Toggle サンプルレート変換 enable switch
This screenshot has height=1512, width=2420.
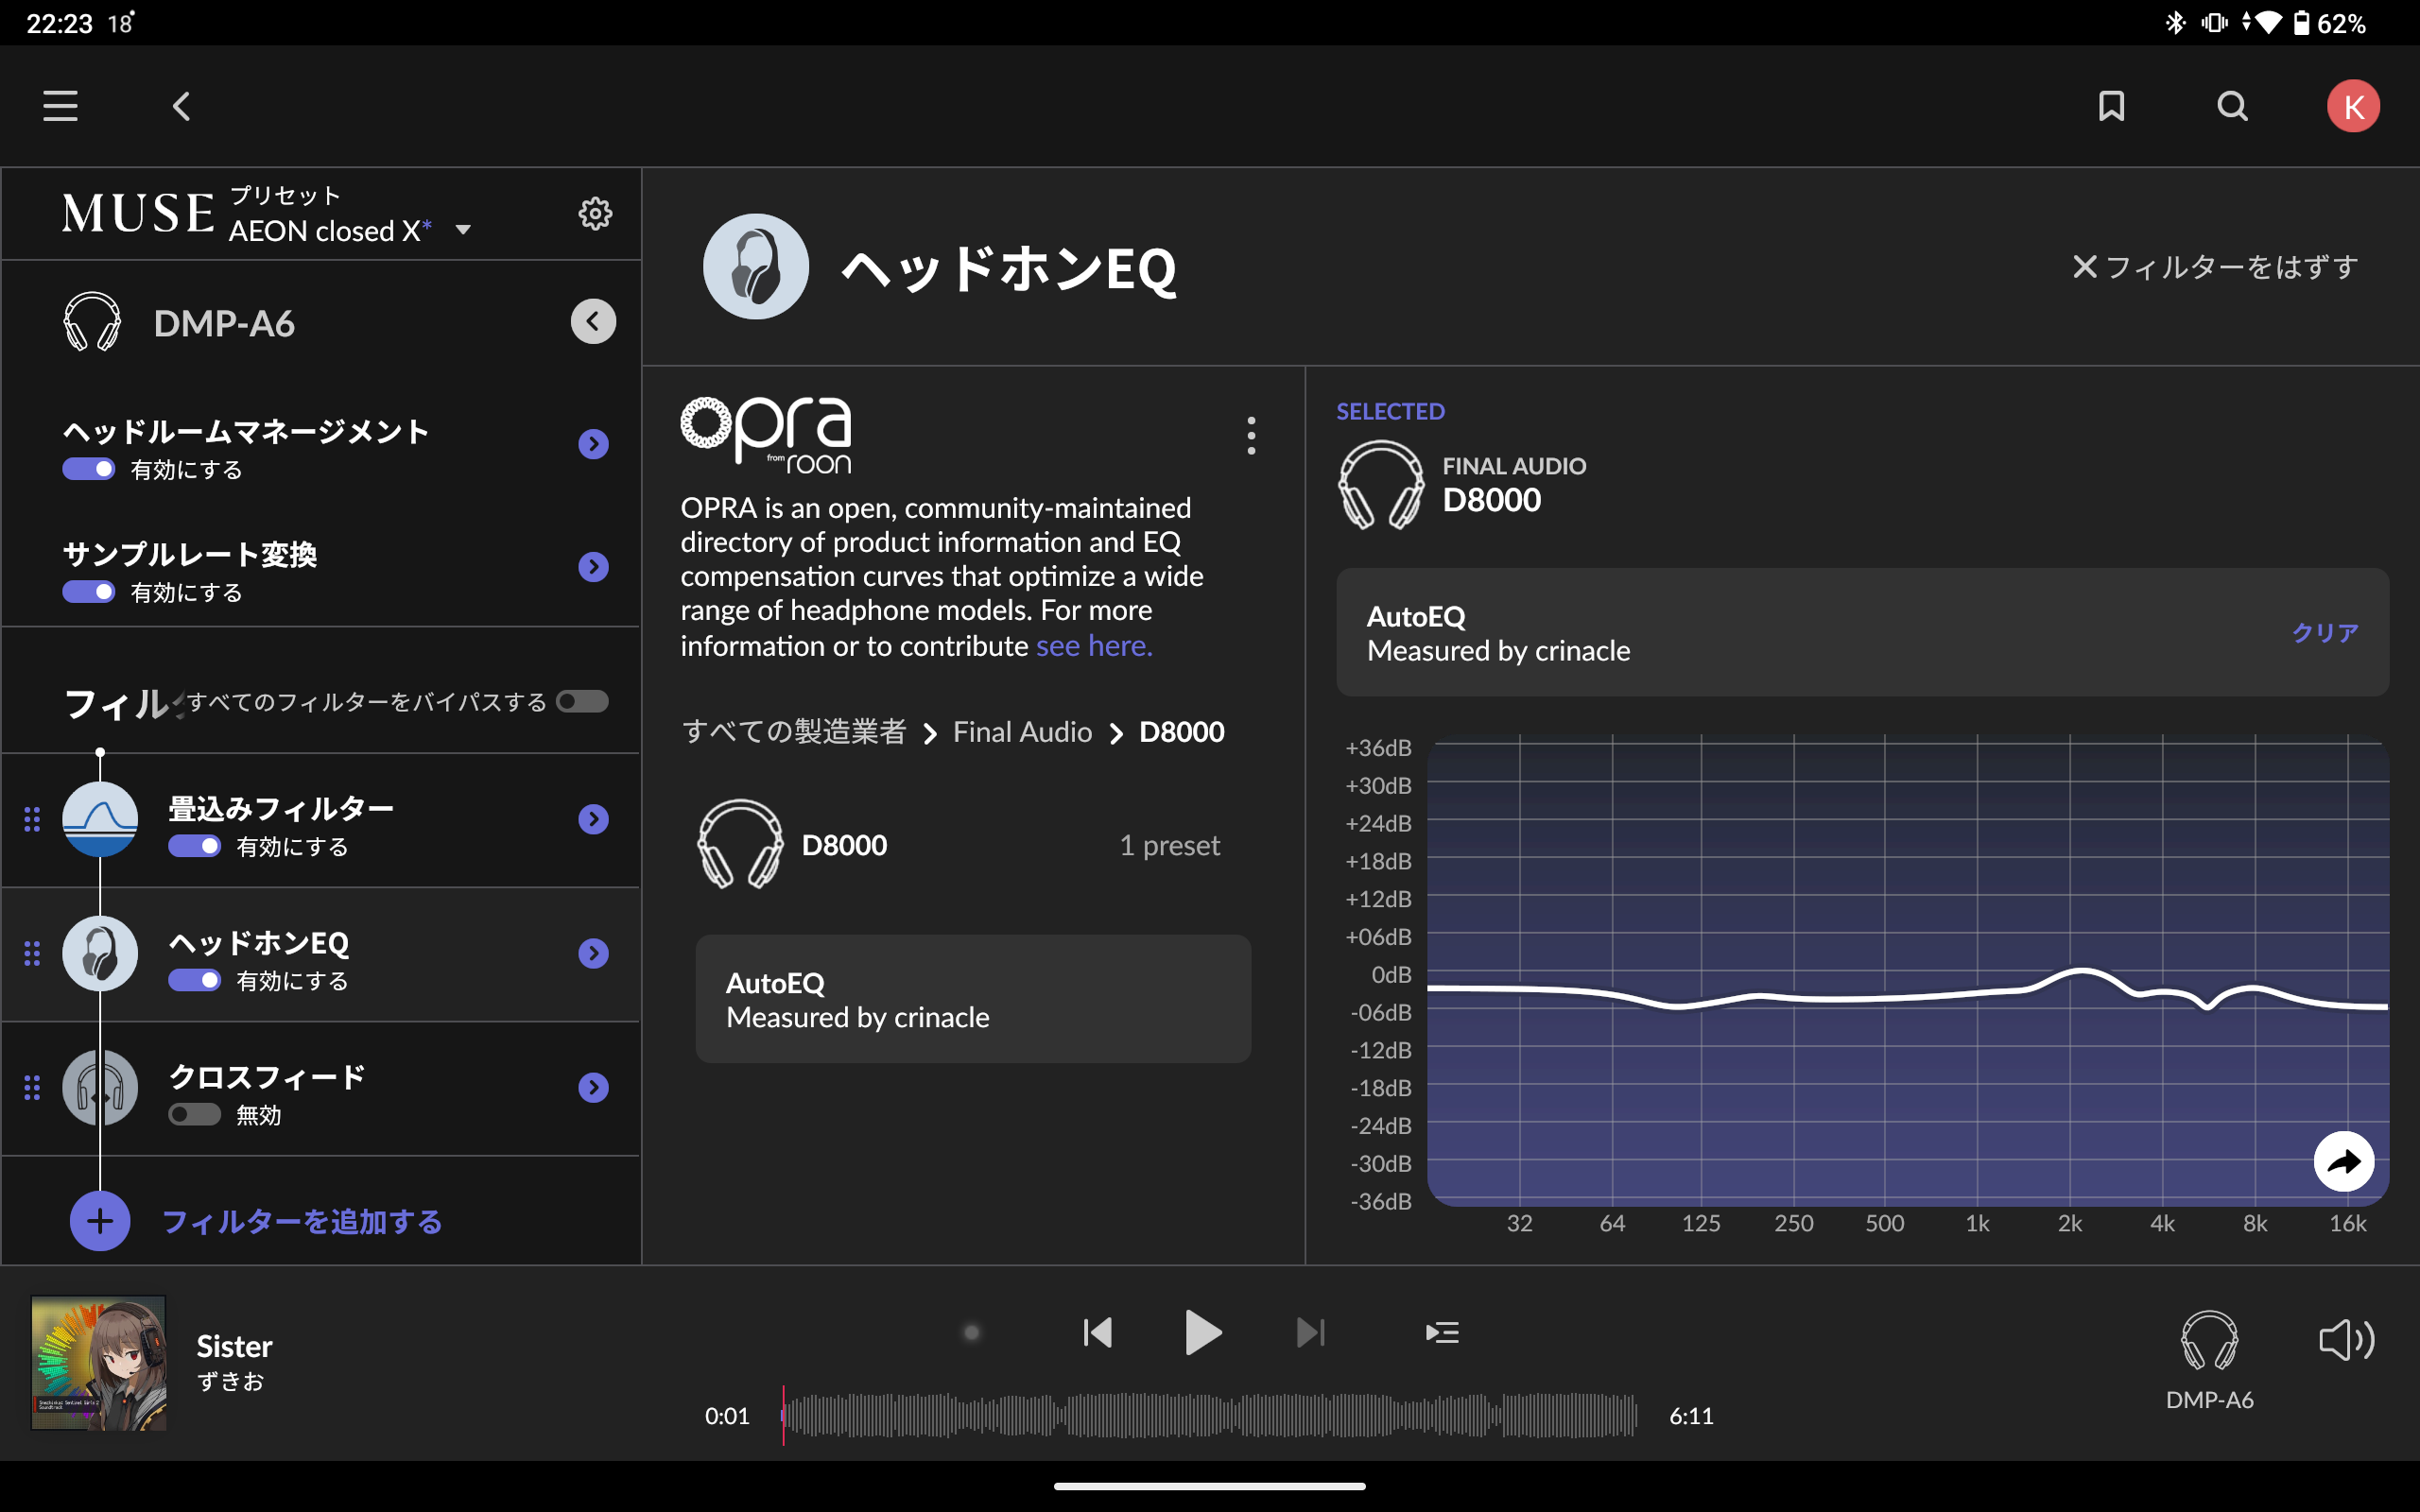89,592
